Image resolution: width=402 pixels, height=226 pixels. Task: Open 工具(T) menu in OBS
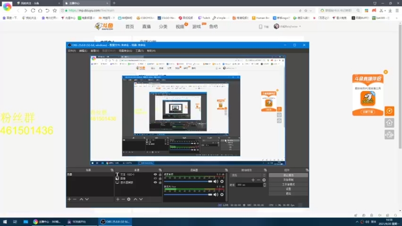tap(140, 51)
